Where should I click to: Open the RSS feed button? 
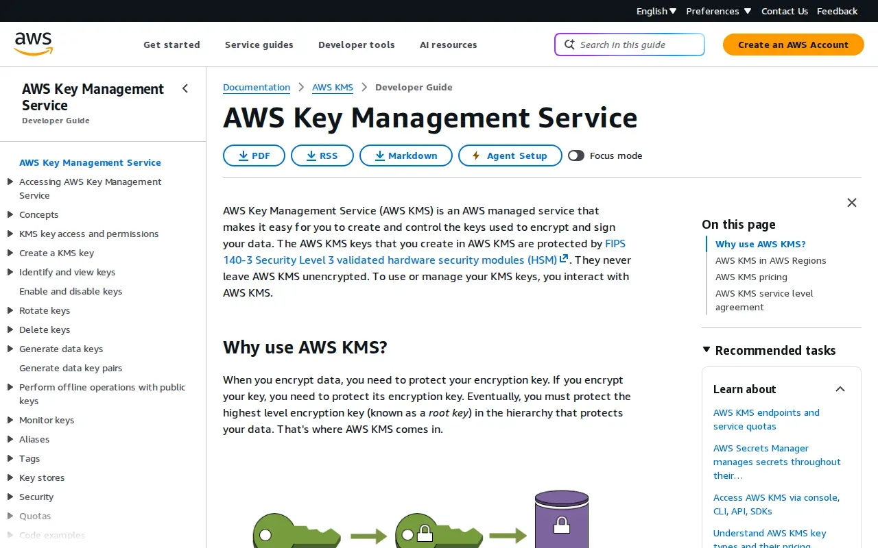[x=322, y=155]
